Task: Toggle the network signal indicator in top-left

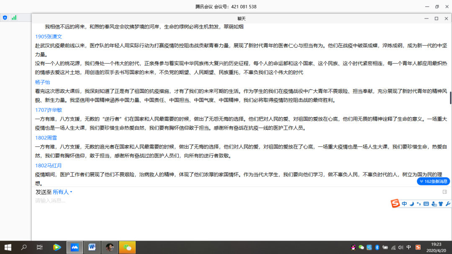Action: [x=14, y=18]
